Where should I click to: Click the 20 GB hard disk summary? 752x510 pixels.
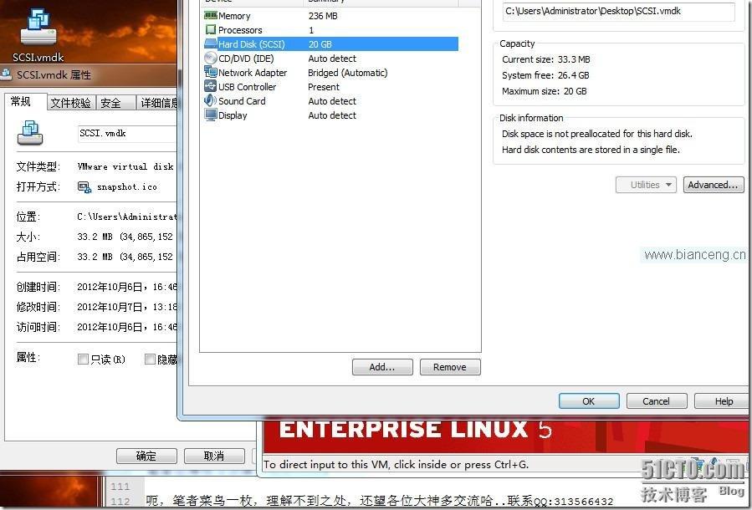coord(320,44)
